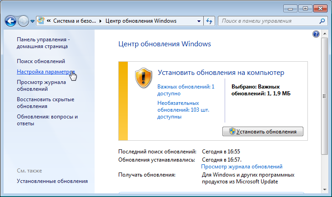Click the scrollbar down arrow
The image size is (332, 197).
[325, 190]
